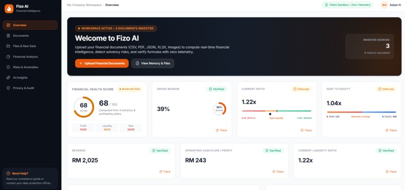Click Upload Financial Documents button
The width and height of the screenshot is (405, 190).
(102, 63)
